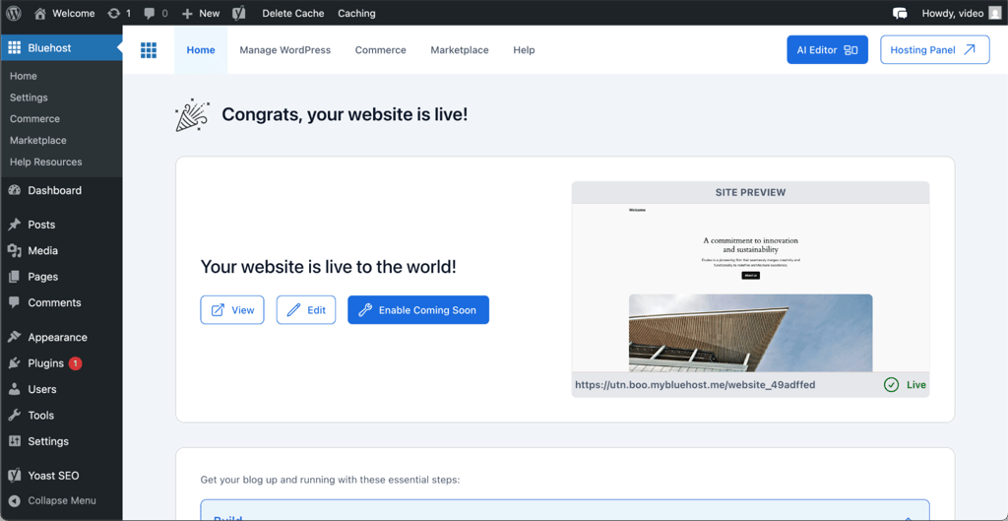1008x521 pixels.
Task: Open the Hosting Panel button
Action: pyautogui.click(x=935, y=49)
